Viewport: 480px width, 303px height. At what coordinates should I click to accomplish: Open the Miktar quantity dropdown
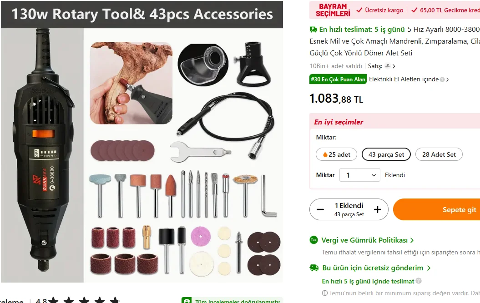(x=360, y=175)
